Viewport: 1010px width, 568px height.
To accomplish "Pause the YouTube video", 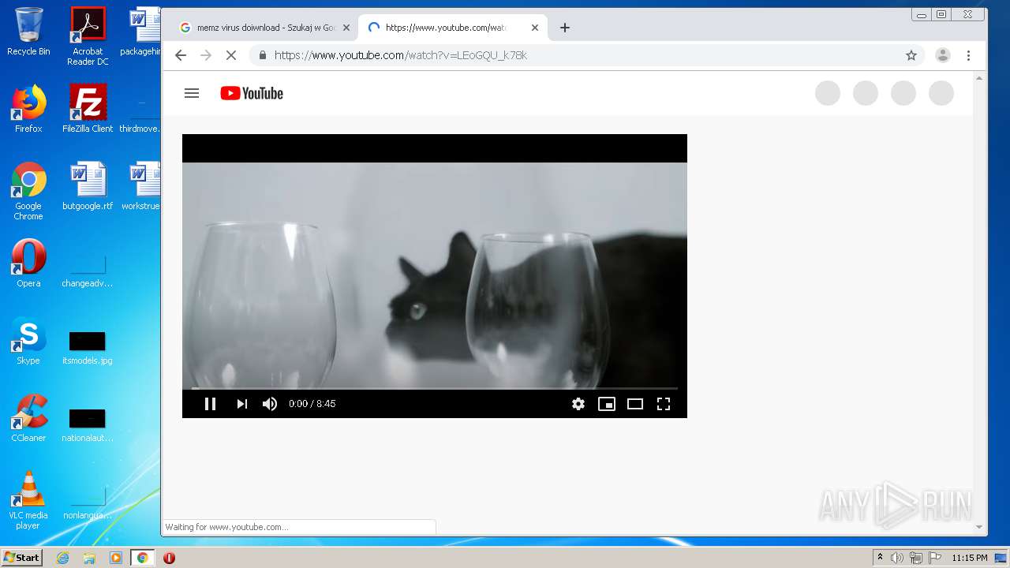I will pos(210,404).
